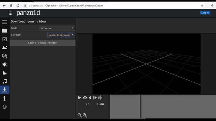Open the info panel icon
This screenshot has width=216, height=121.
[x=4, y=98]
